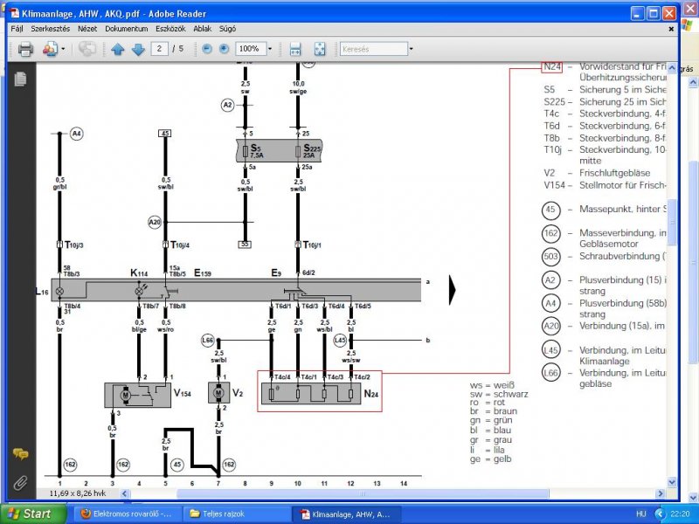This screenshot has width=699, height=524.
Task: Click the page number field showing 2
Action: (159, 49)
